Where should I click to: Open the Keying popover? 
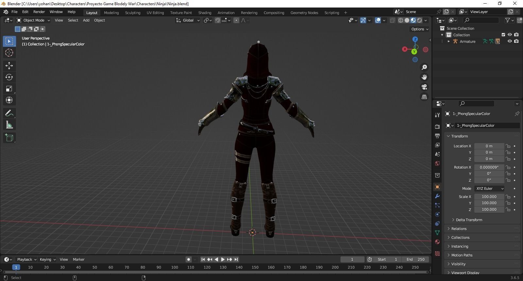(47, 259)
